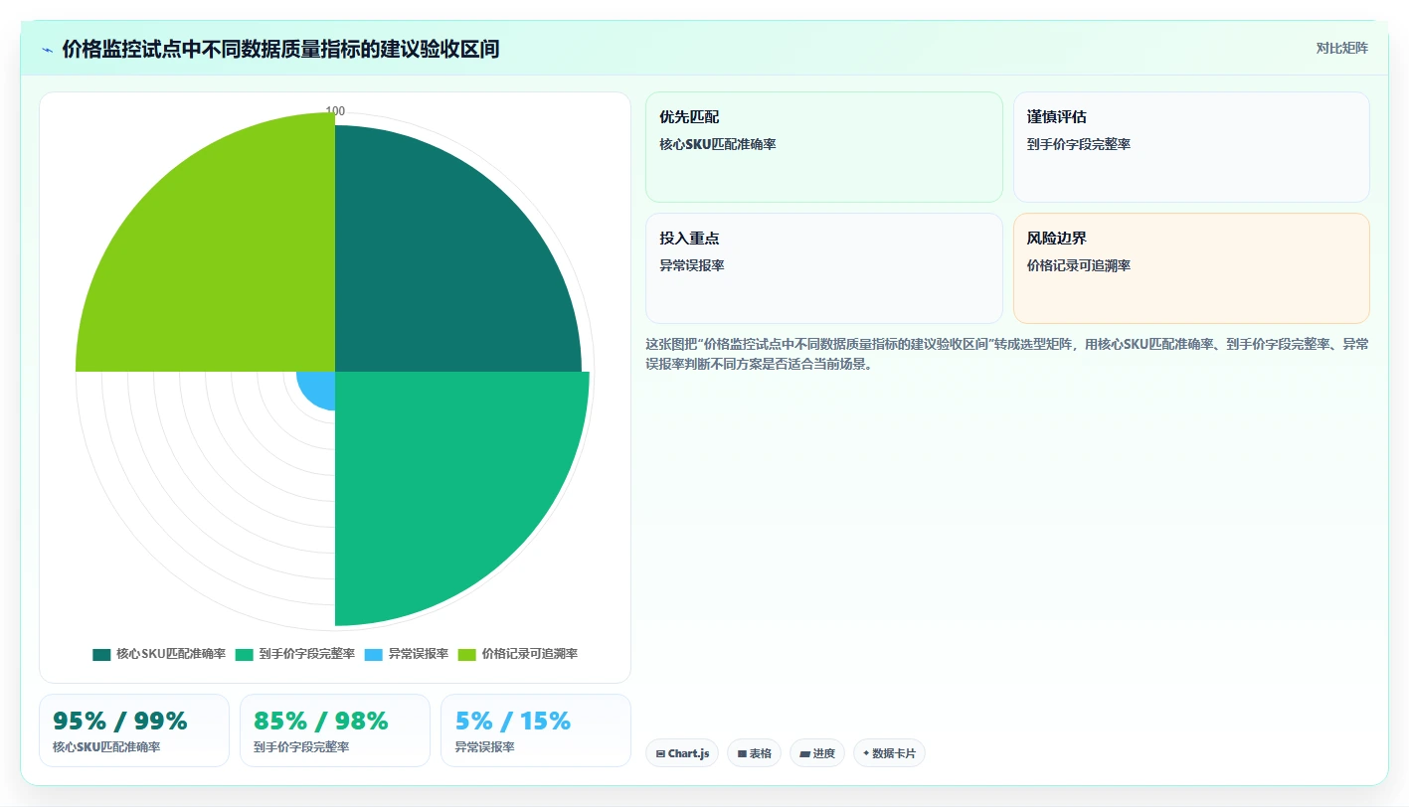1409x807 pixels.
Task: Click the chart title 价格监控试点中不同数据质量指标的建议验收区间
Action: coord(280,49)
